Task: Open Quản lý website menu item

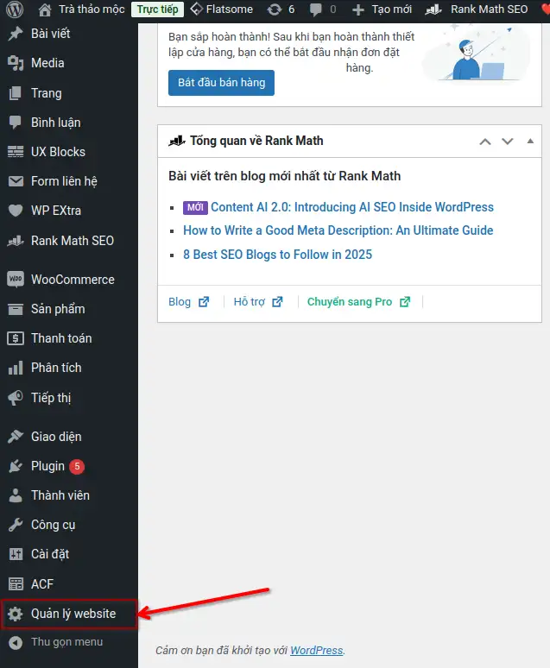Action: point(69,614)
